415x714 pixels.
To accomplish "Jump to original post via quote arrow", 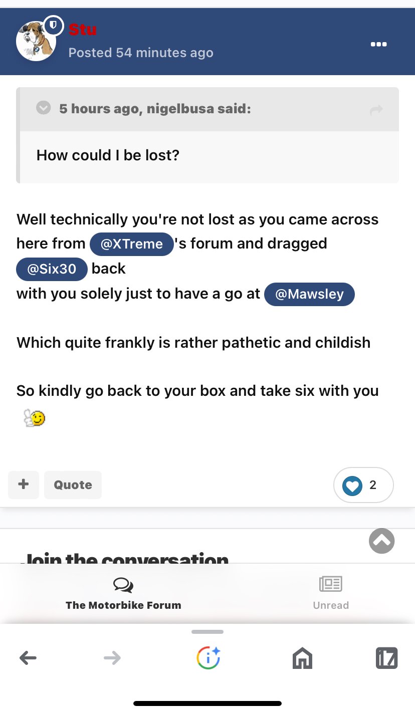I will click(376, 110).
